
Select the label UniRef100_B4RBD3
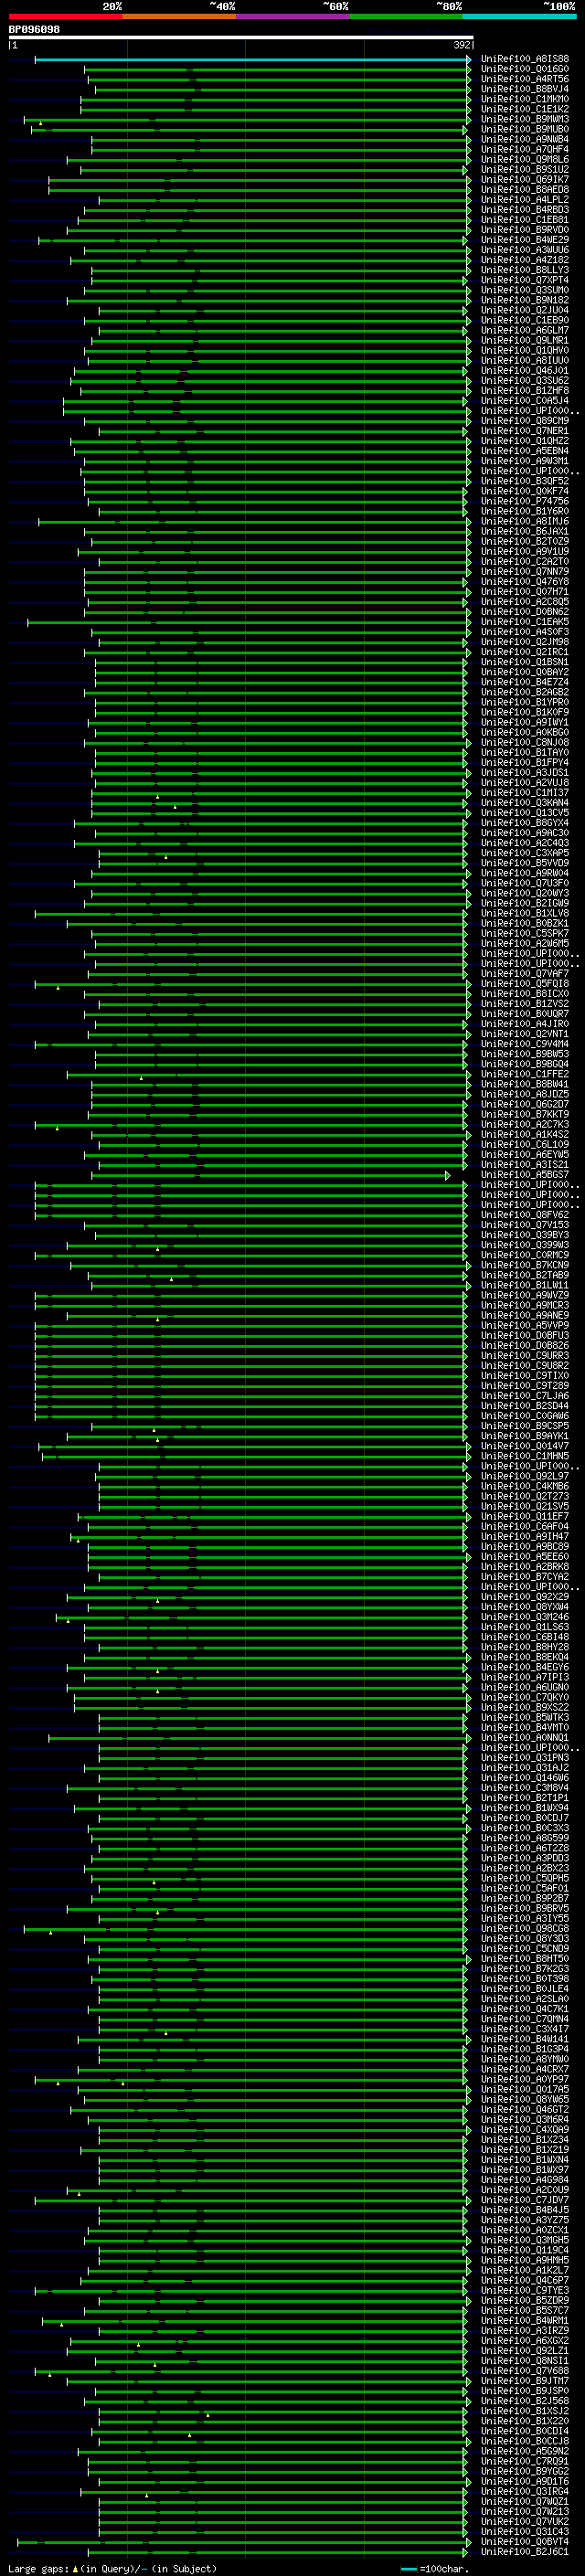click(525, 210)
